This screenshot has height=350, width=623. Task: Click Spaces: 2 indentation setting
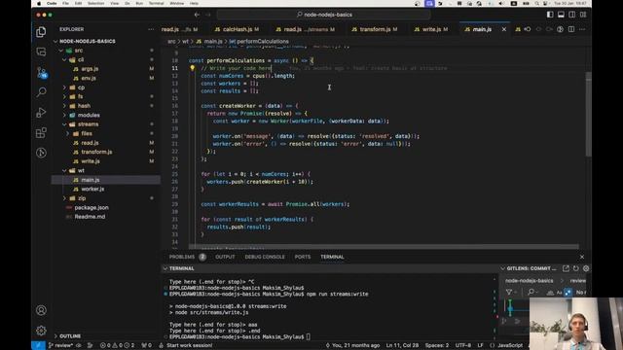coord(437,346)
